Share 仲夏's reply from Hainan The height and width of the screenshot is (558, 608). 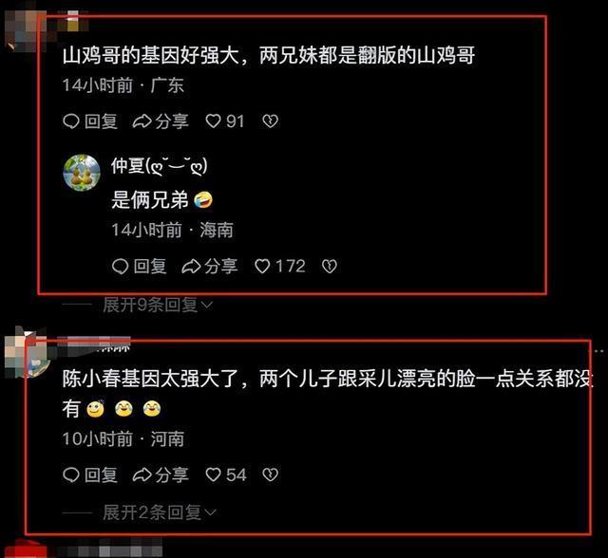210,267
